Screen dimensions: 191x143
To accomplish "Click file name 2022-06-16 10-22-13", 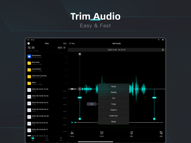I will (x=40, y=123).
